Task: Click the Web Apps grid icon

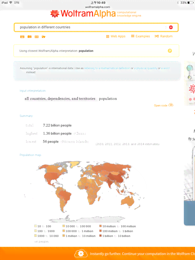Action: pos(108,36)
